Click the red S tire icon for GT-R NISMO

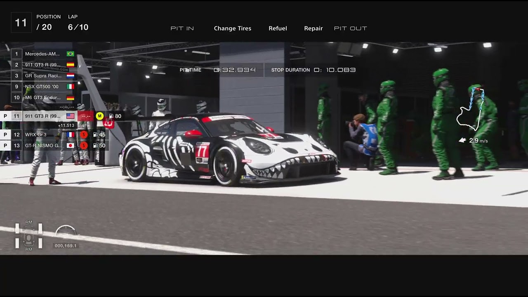[x=84, y=146]
